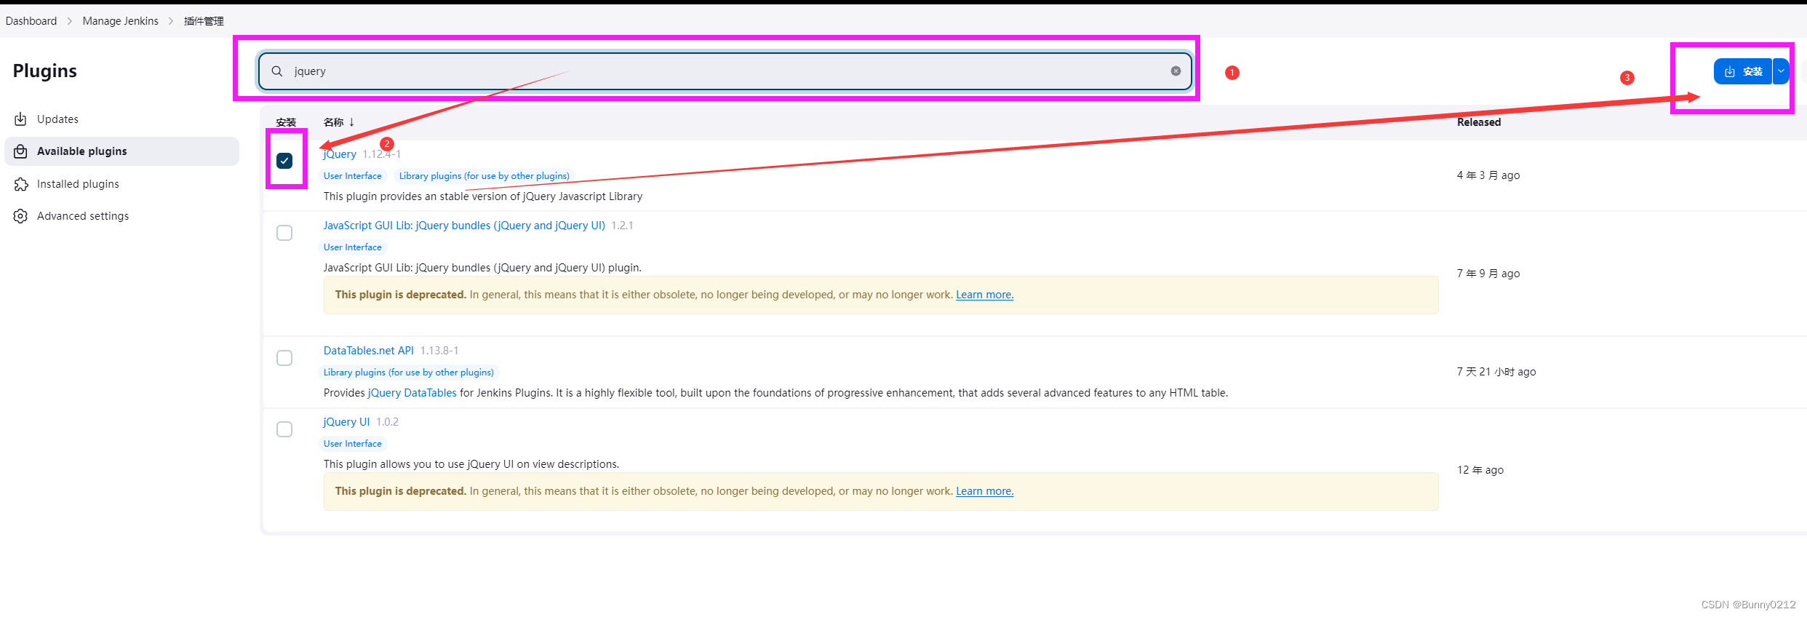Click the 安装 column header

click(x=286, y=122)
